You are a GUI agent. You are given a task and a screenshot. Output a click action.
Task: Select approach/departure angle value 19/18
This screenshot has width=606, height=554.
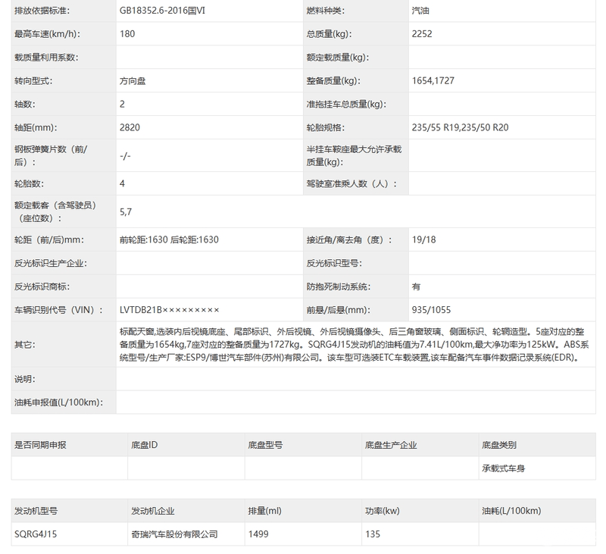[424, 239]
